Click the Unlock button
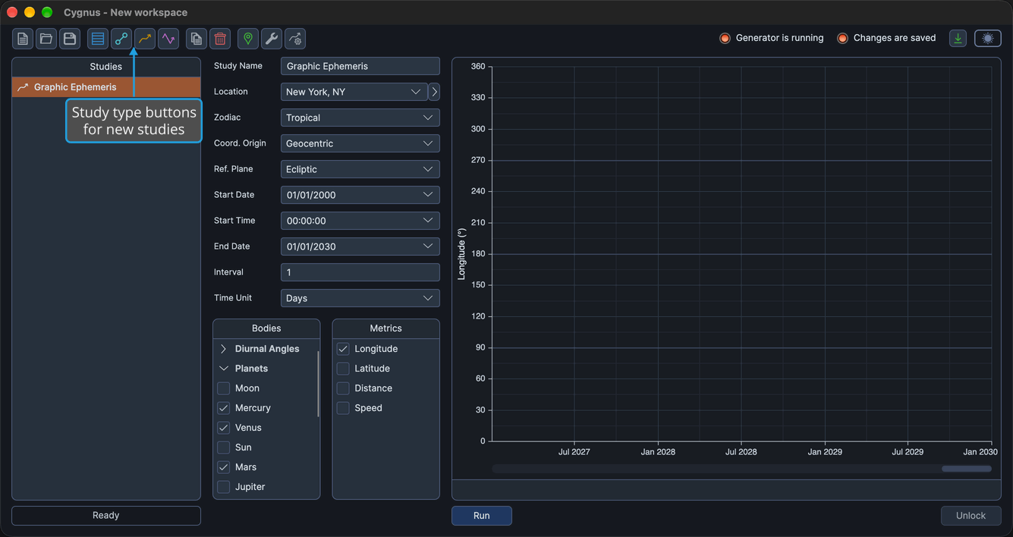This screenshot has width=1013, height=537. point(971,516)
